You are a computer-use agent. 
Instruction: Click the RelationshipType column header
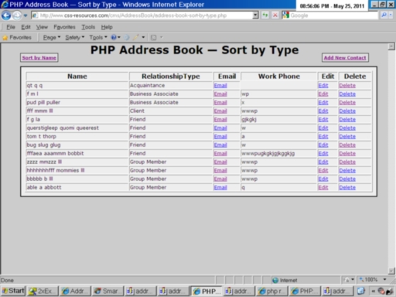pos(171,77)
